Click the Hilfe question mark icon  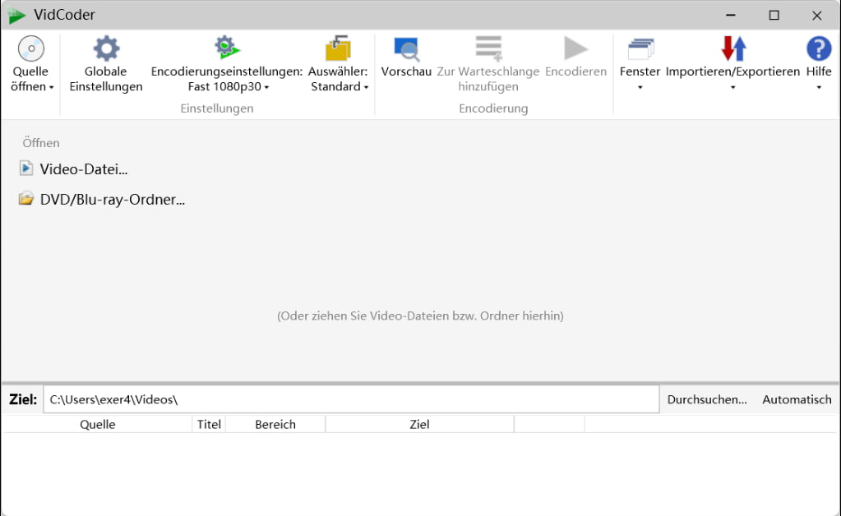pos(819,48)
